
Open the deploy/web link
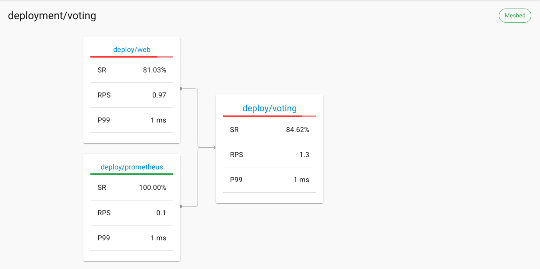pos(132,50)
